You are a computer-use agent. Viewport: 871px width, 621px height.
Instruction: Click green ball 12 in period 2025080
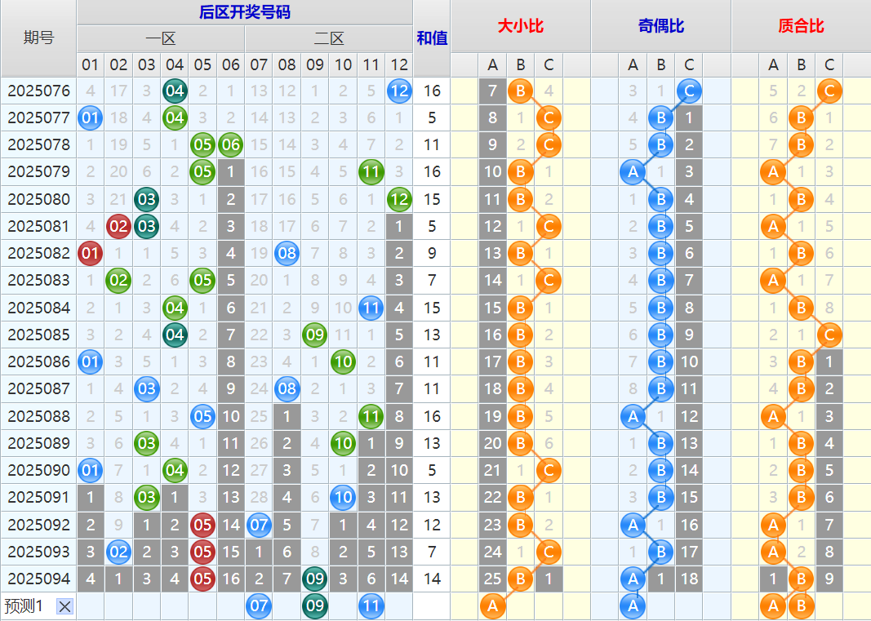[399, 199]
